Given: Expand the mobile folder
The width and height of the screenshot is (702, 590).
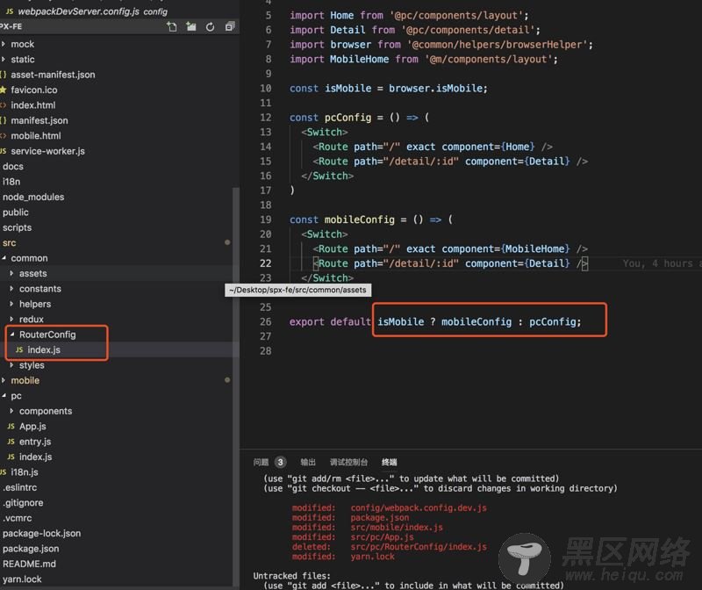Looking at the screenshot, I should click(25, 380).
